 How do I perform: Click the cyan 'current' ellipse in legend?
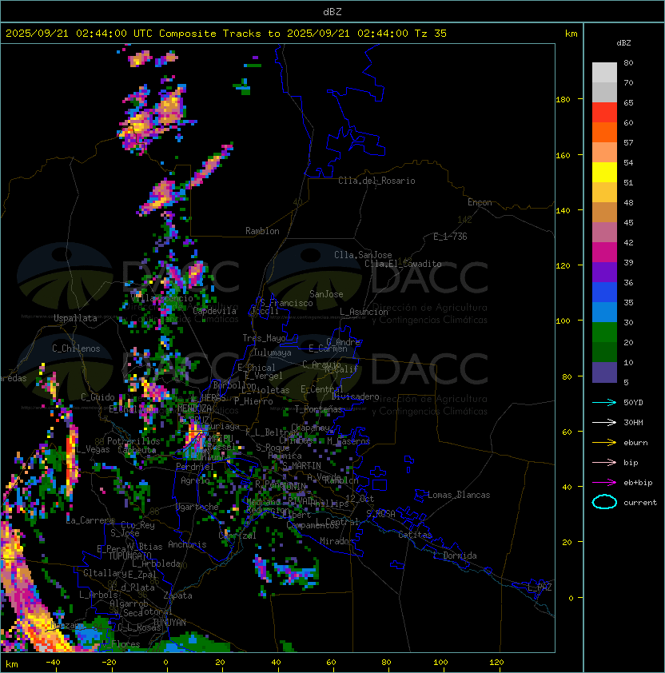(604, 502)
